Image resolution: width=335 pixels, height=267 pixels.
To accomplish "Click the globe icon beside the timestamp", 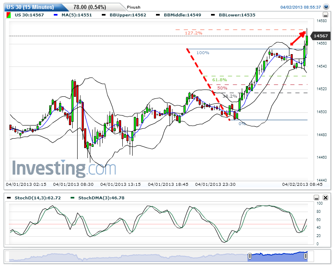I will (x=326, y=7).
